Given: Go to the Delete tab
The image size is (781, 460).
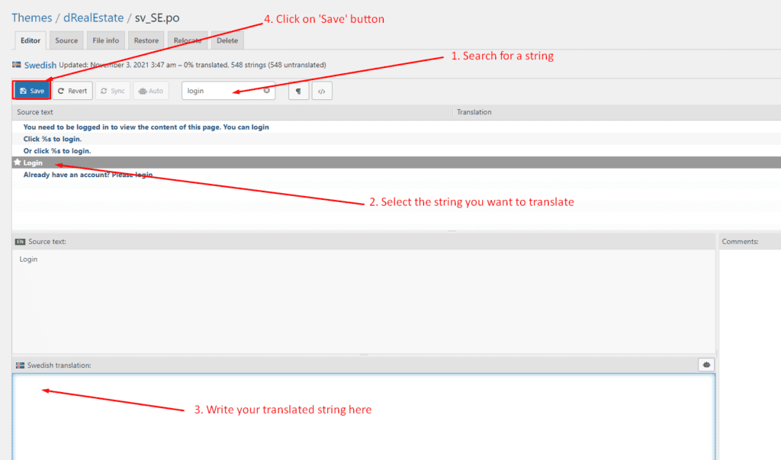Looking at the screenshot, I should 227,40.
